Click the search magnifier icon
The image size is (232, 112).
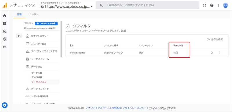pyautogui.click(x=101, y=5)
